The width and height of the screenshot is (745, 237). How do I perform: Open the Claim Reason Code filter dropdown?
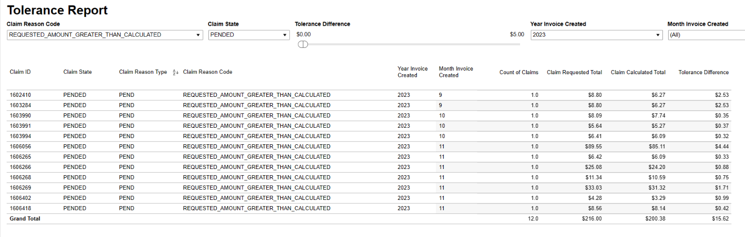coord(105,35)
